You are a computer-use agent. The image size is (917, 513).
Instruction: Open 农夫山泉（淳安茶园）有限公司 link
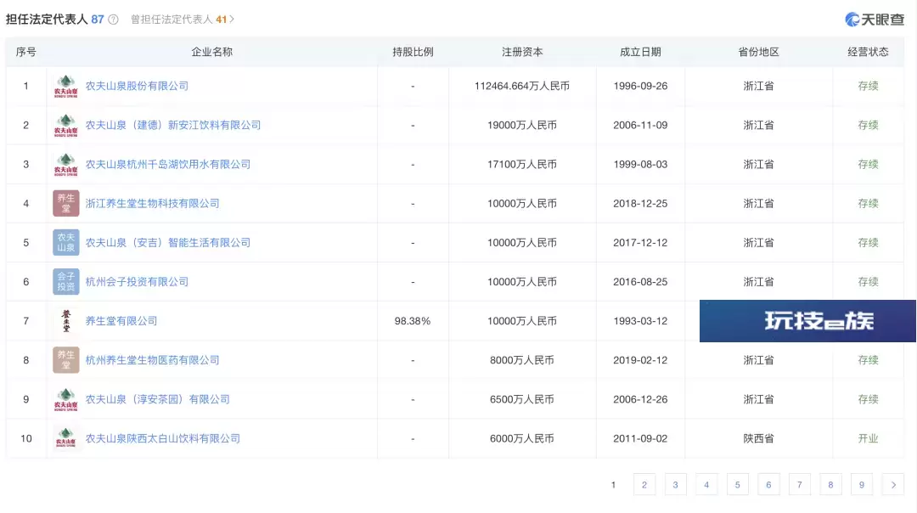click(158, 399)
